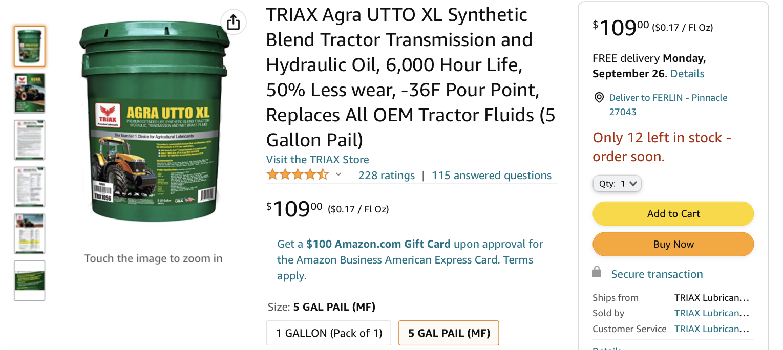Select the second tractor label thumbnail
This screenshot has width=783, height=350.
pyautogui.click(x=30, y=93)
